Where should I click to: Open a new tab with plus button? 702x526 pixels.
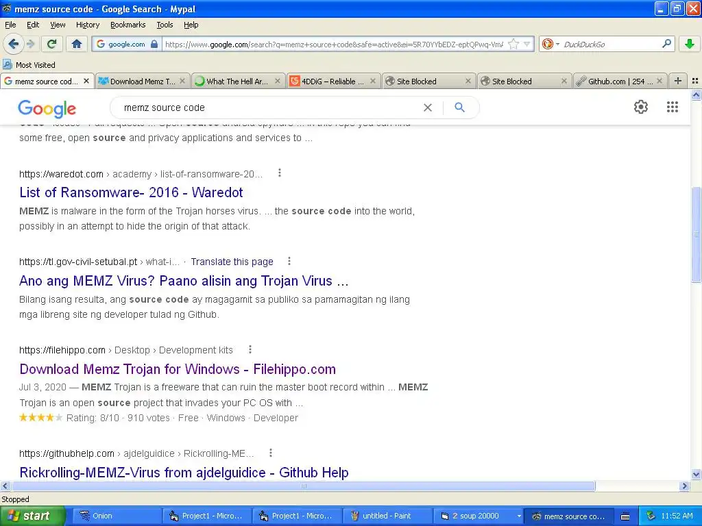678,81
